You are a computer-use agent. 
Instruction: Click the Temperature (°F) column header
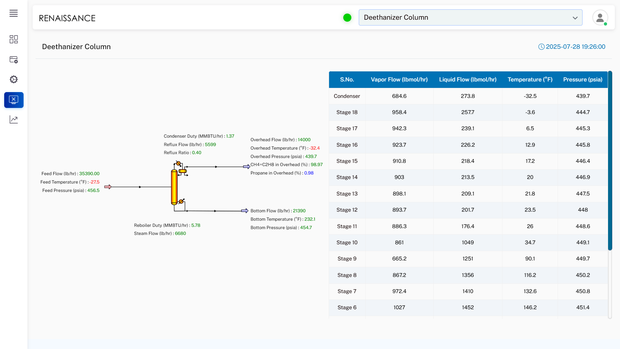coord(530,79)
